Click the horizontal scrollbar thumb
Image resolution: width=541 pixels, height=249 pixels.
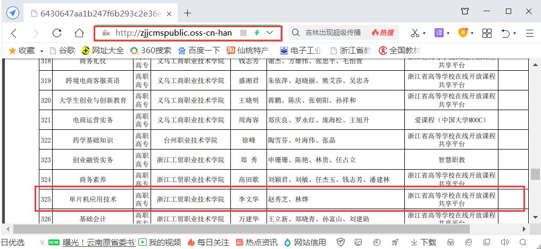click(242, 229)
